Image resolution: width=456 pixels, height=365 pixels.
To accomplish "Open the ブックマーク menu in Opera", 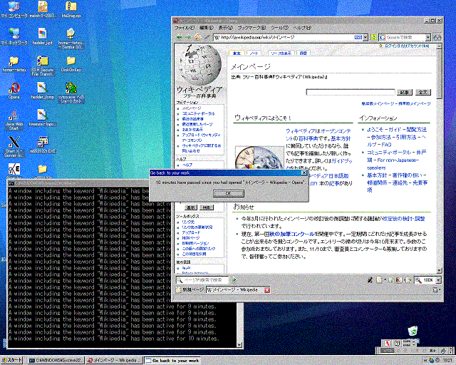I will pos(247,27).
